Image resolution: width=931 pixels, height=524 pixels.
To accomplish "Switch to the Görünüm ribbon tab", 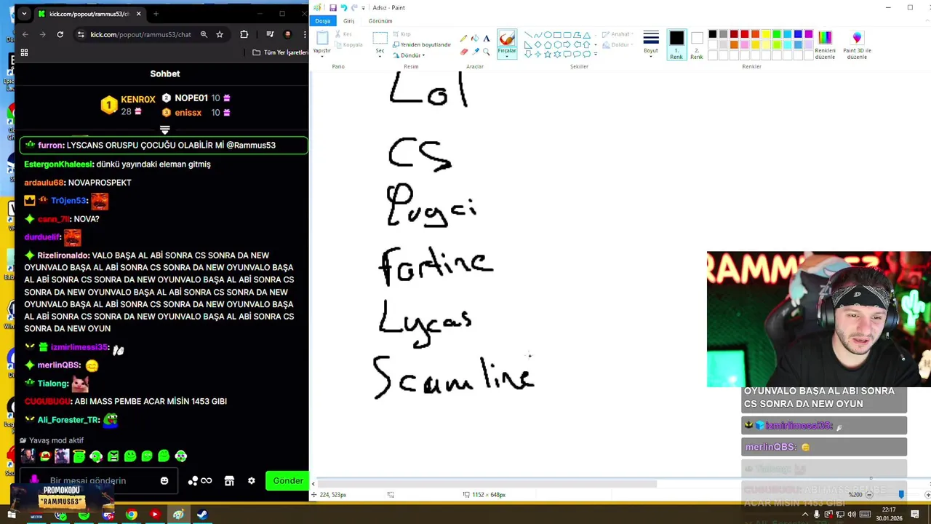I will (x=380, y=21).
